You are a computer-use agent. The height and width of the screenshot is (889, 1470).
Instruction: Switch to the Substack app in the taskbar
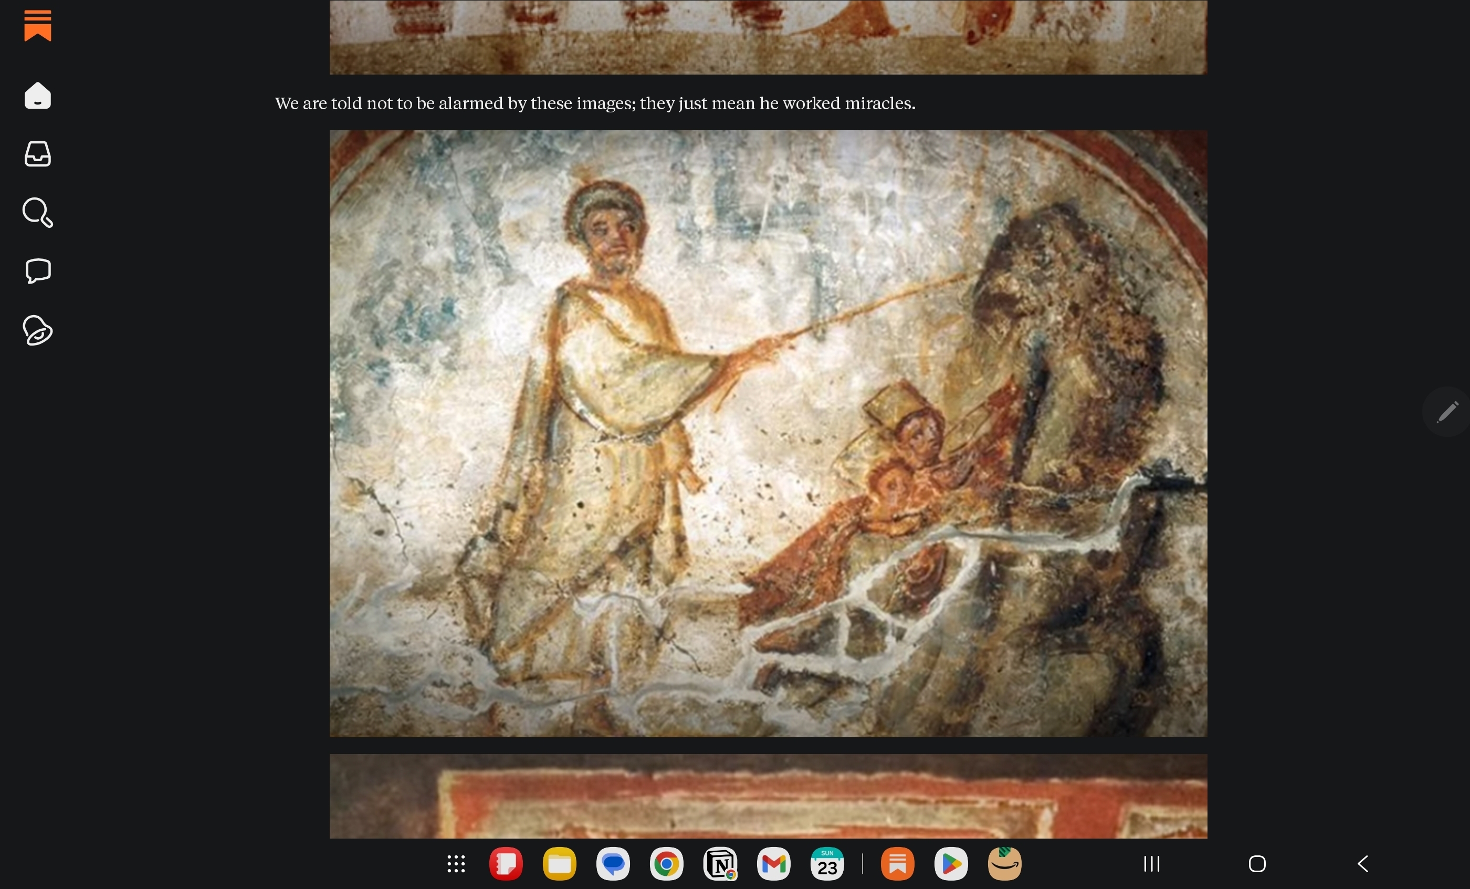coord(898,863)
